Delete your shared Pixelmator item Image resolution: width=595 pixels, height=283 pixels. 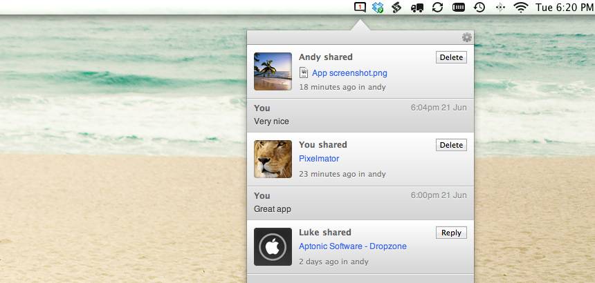[451, 145]
